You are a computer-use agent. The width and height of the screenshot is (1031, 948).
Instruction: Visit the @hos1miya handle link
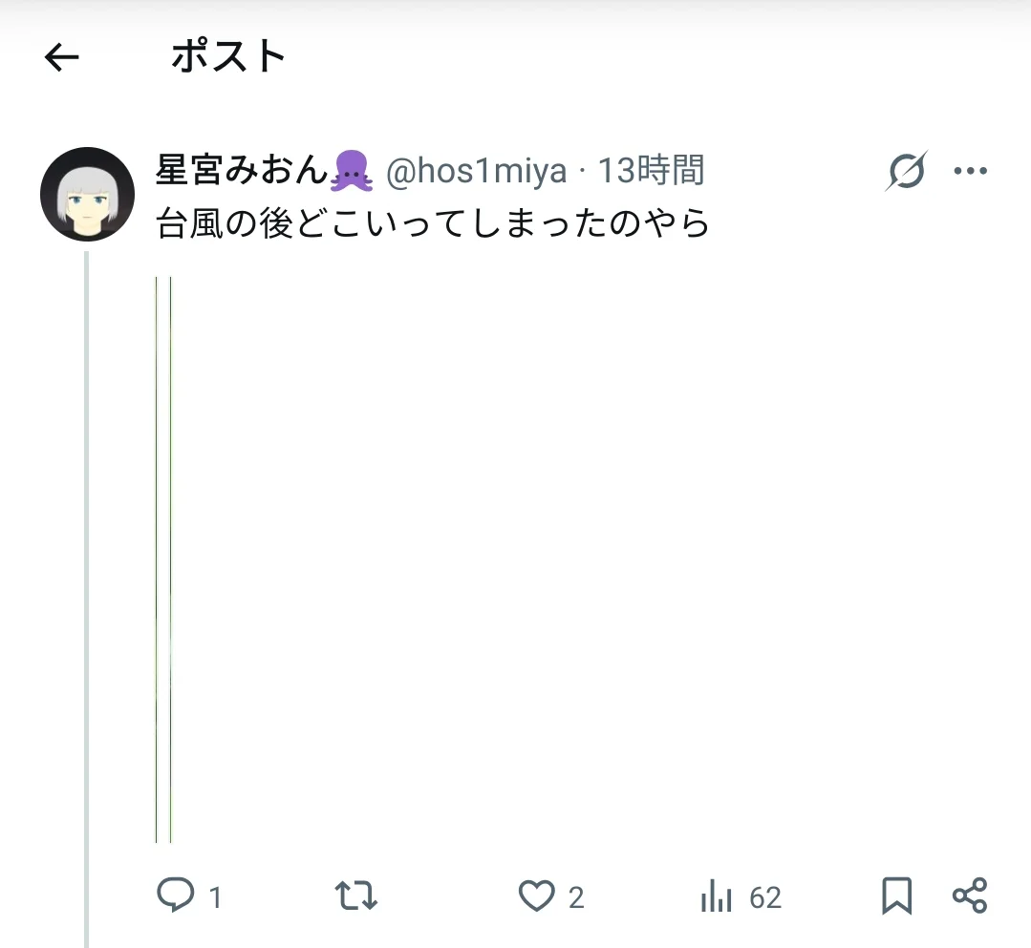pyautogui.click(x=476, y=172)
